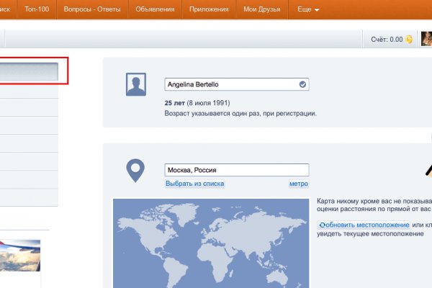Screen dimensions: 432x288
Task: Click the user avatar in top bar
Action: click(426, 40)
